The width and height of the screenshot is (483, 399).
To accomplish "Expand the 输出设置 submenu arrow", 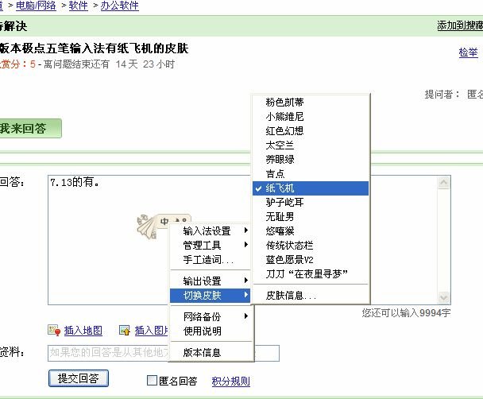I will [x=246, y=280].
